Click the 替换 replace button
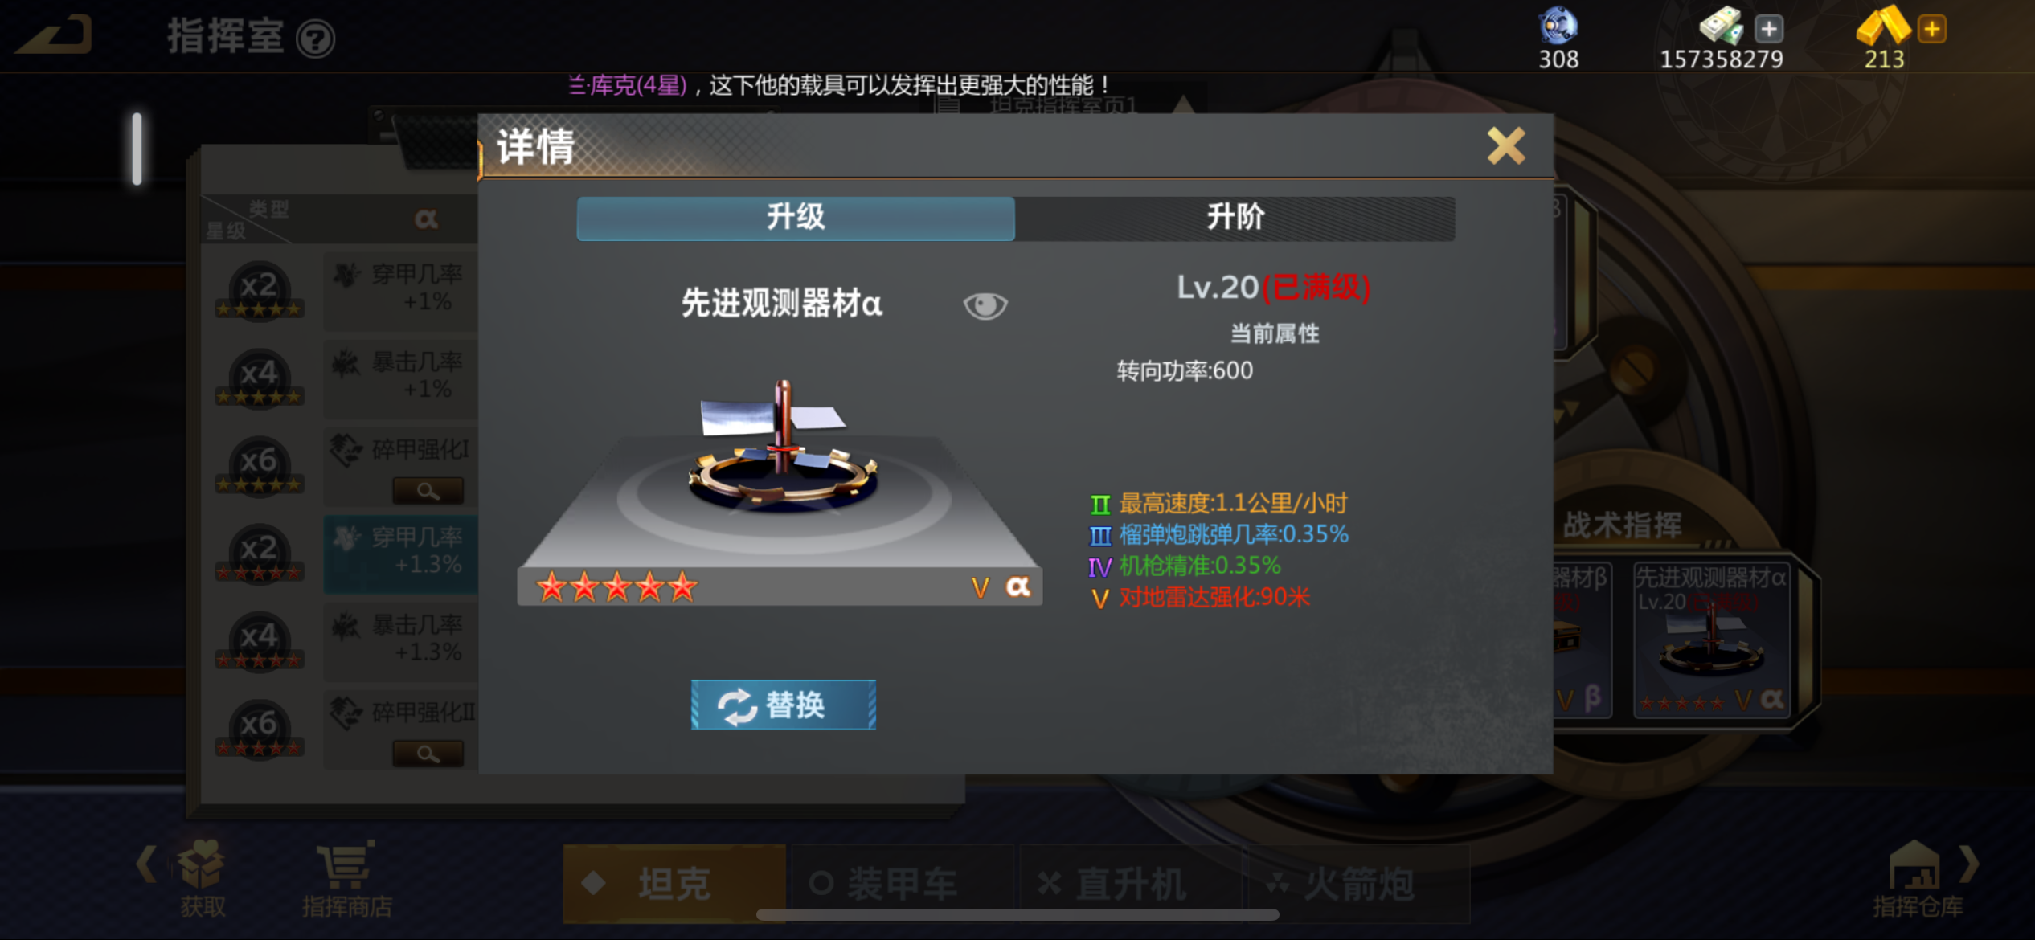Viewport: 2035px width, 940px height. pyautogui.click(x=784, y=705)
